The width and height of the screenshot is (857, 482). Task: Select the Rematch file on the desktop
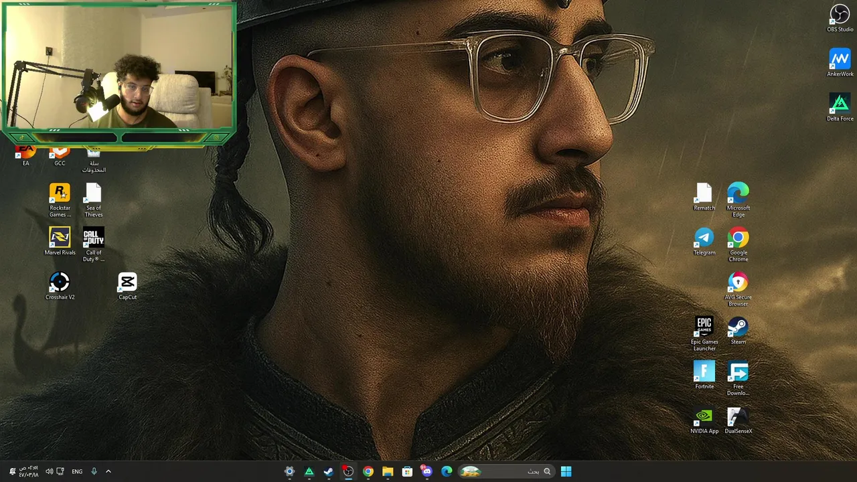pos(704,197)
